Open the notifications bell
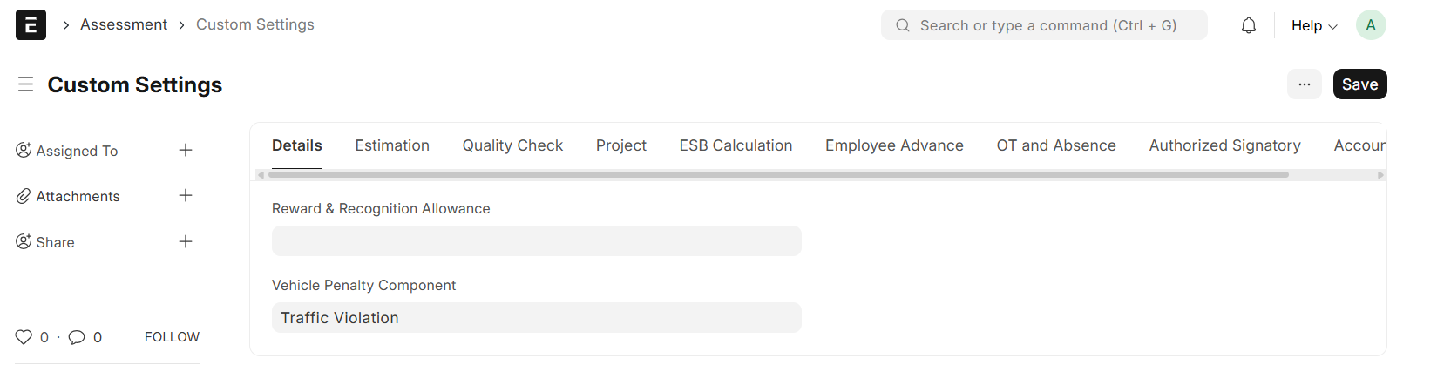Viewport: 1444px width, 365px height. [x=1248, y=25]
